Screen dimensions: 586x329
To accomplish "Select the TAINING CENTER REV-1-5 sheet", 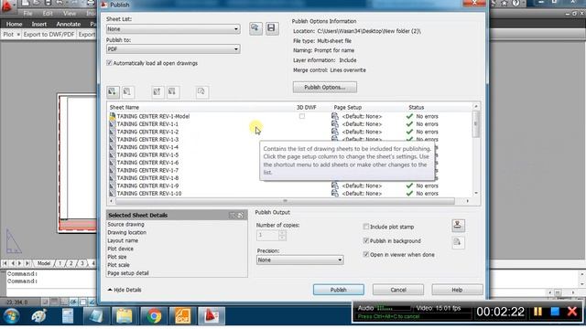I will [147, 154].
